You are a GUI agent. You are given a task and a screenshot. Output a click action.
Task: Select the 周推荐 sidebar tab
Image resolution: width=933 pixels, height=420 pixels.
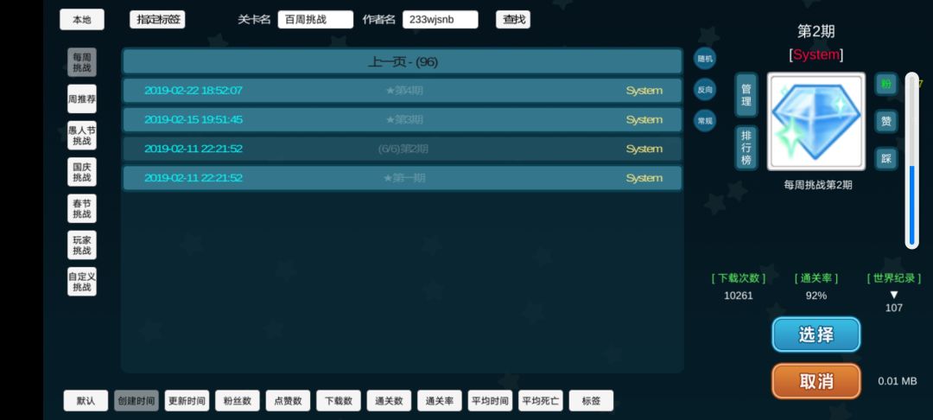point(81,99)
